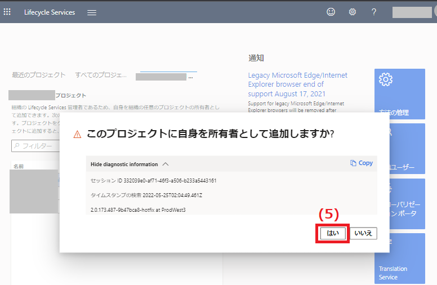The image size is (437, 285).
Task: Open settings via the gear icon
Action: [353, 12]
